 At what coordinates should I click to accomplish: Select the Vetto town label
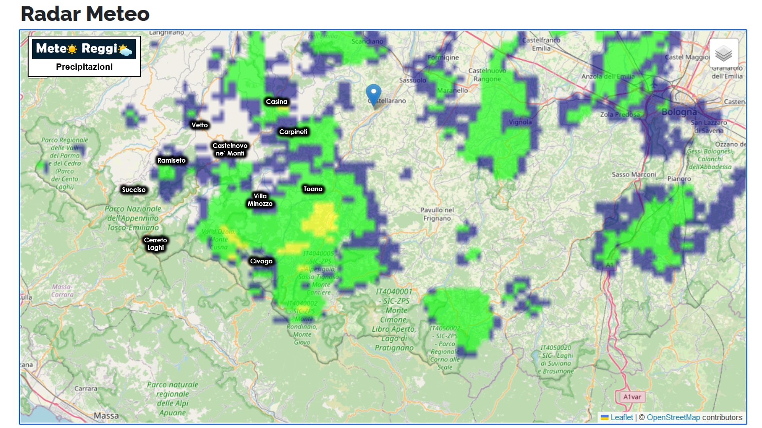199,125
